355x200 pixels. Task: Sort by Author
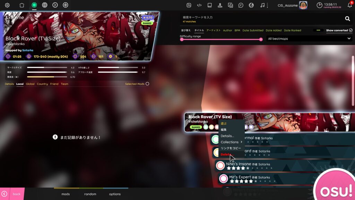click(x=227, y=31)
